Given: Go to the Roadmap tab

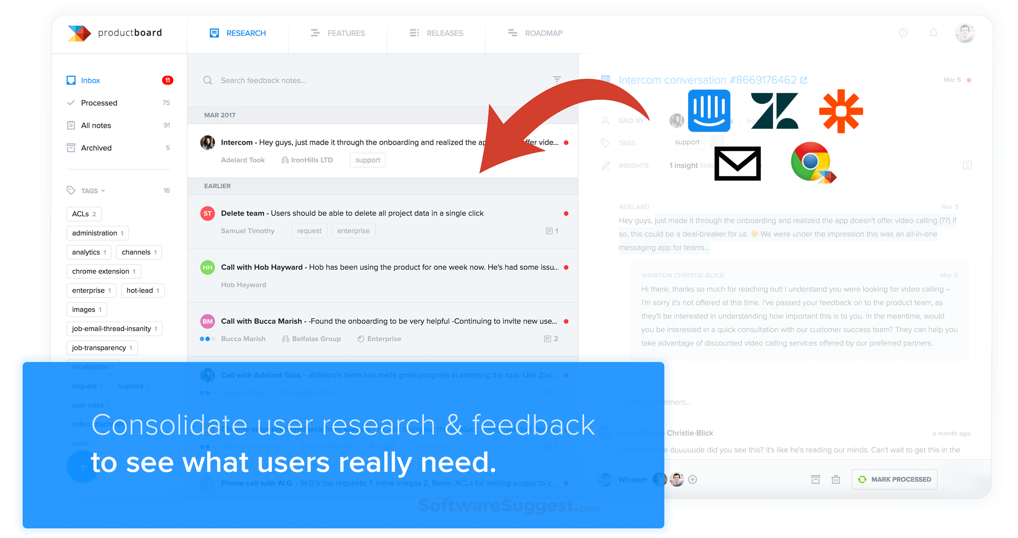Looking at the screenshot, I should [x=535, y=33].
